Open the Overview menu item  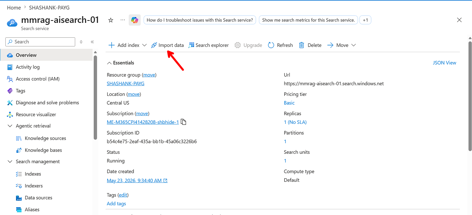(x=46, y=55)
